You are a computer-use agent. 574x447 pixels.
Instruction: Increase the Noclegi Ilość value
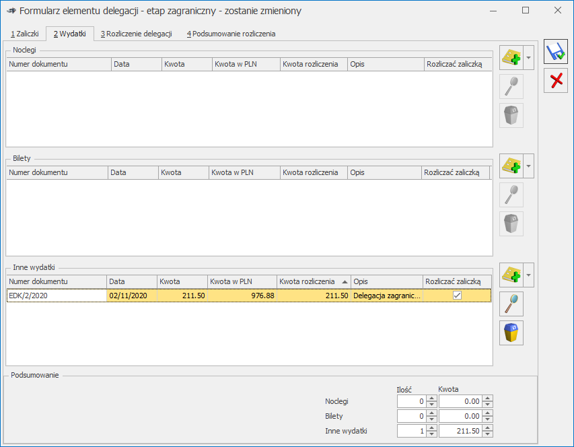click(x=432, y=399)
